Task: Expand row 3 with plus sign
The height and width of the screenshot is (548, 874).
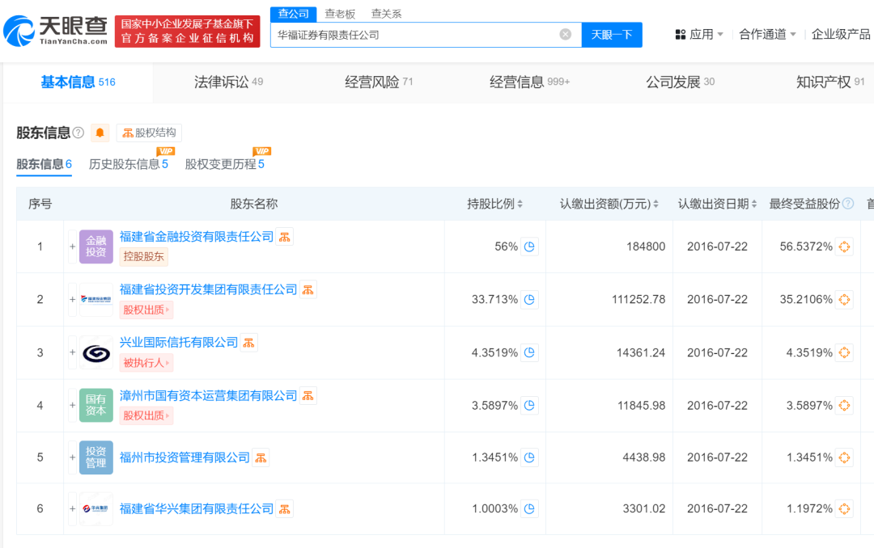Action: [73, 352]
